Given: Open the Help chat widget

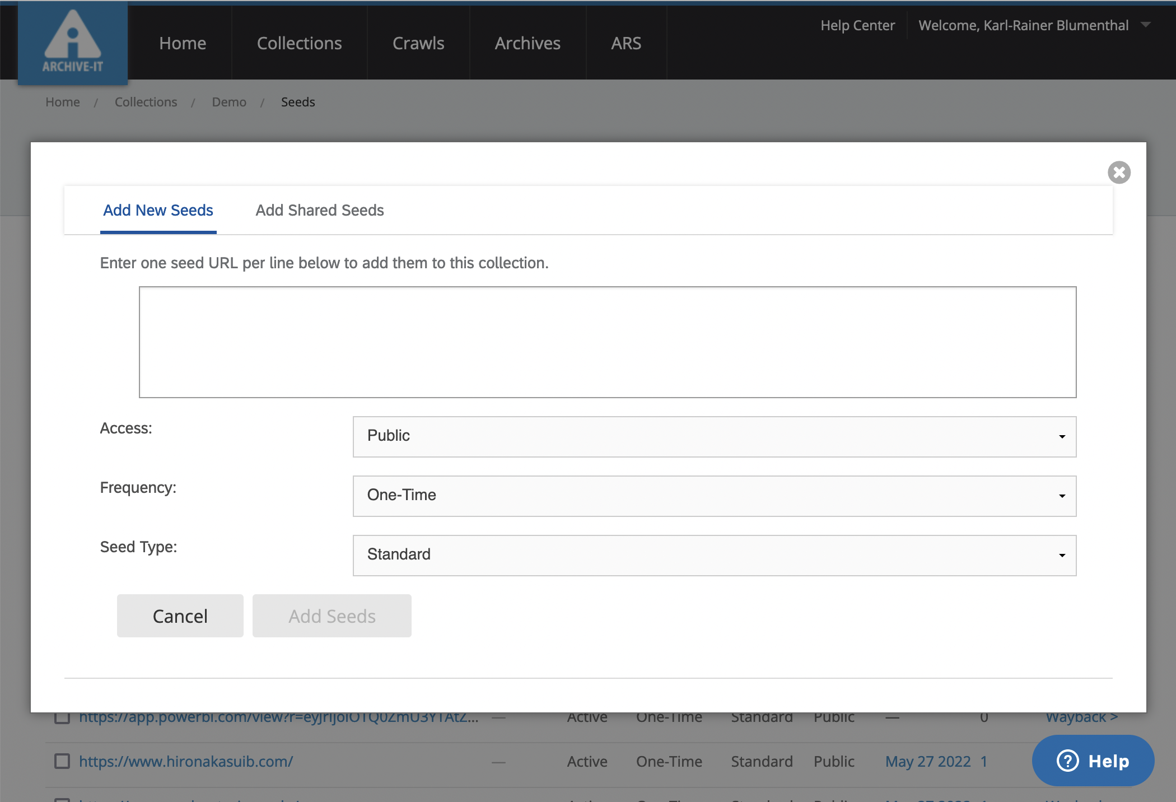Looking at the screenshot, I should (1093, 761).
